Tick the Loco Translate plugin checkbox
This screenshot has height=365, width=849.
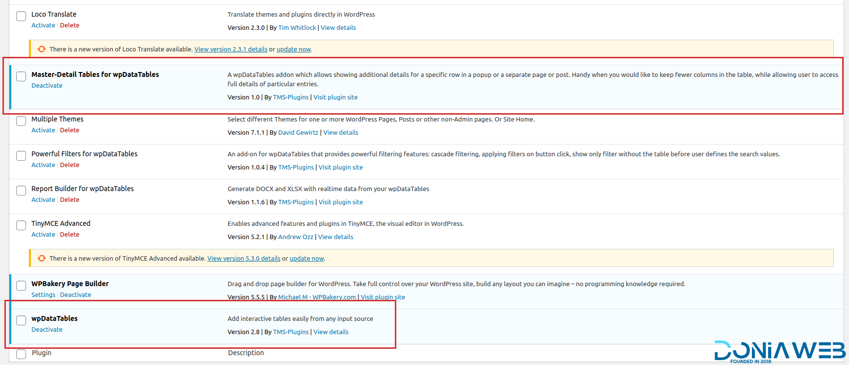coord(21,16)
